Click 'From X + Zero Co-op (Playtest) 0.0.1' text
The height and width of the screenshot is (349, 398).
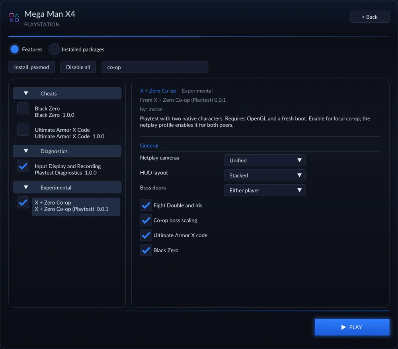(x=183, y=100)
